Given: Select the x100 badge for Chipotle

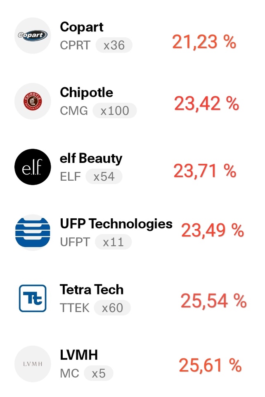Looking at the screenshot, I should (x=114, y=111).
